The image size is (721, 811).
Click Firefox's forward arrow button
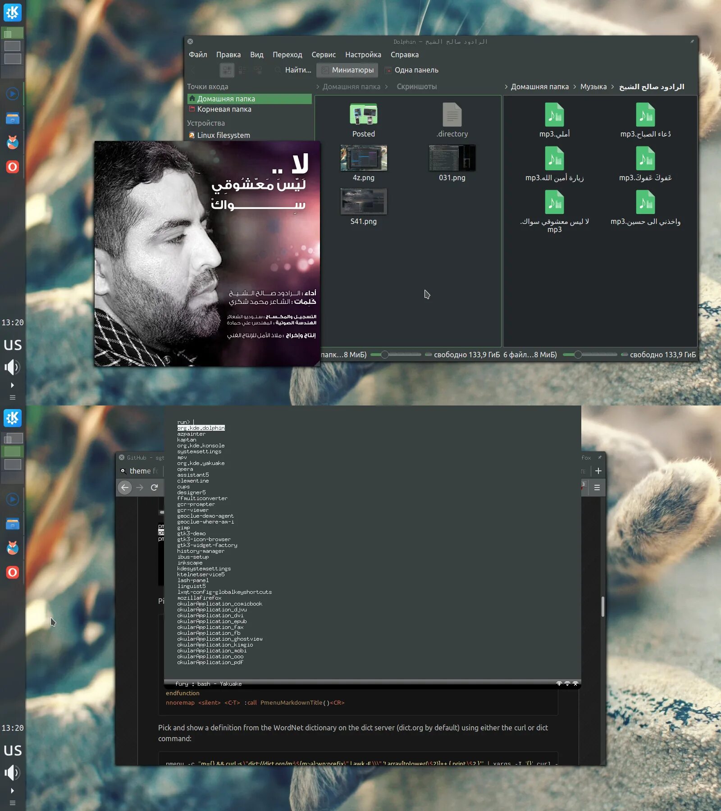140,487
